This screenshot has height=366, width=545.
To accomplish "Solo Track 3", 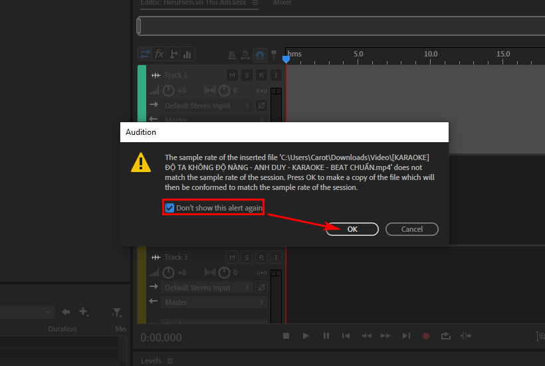I will pyautogui.click(x=247, y=257).
